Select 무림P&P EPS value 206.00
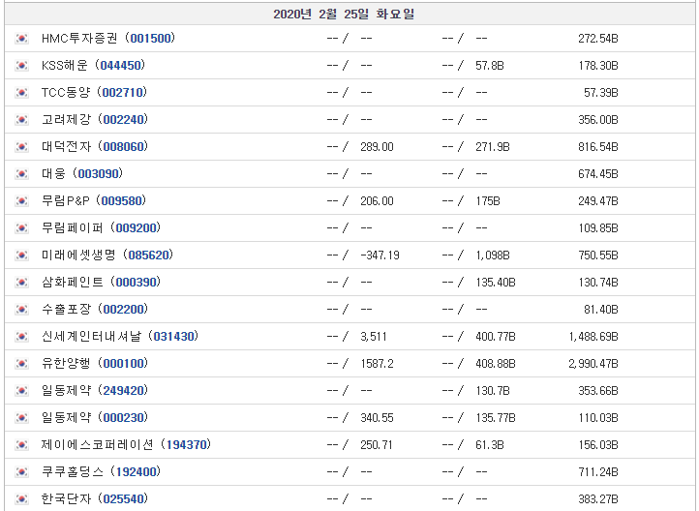The height and width of the screenshot is (511, 699). point(377,201)
